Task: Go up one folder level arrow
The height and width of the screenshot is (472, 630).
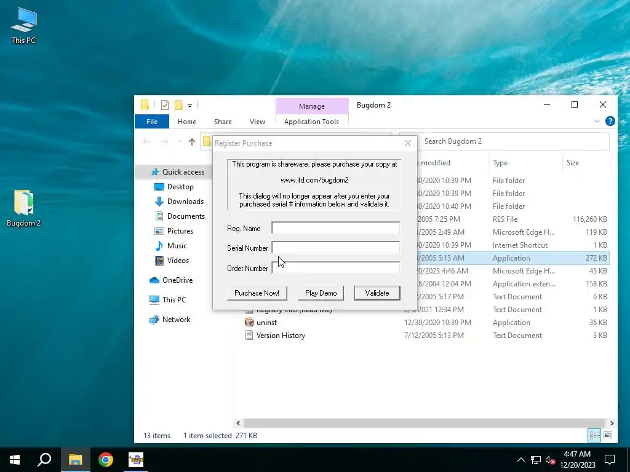Action: (x=192, y=142)
